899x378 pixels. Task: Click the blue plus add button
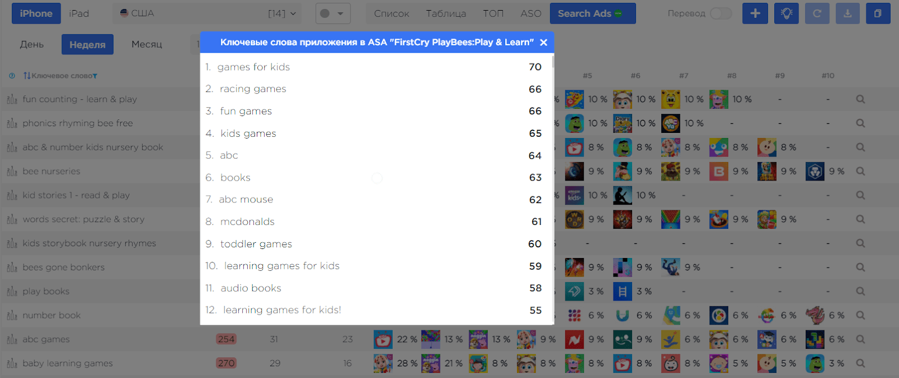point(755,13)
